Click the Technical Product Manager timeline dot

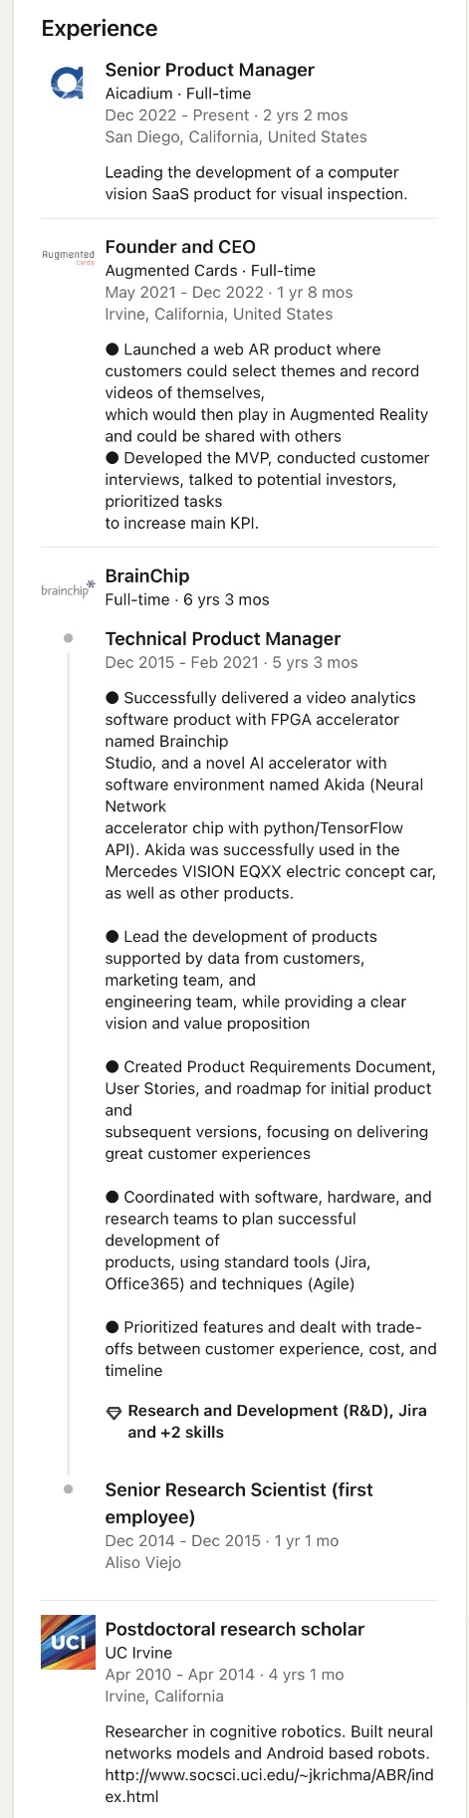pyautogui.click(x=68, y=638)
